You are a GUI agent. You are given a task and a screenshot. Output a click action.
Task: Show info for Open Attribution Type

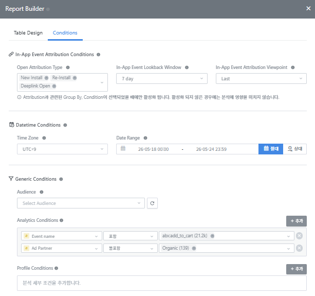[x=68, y=67]
